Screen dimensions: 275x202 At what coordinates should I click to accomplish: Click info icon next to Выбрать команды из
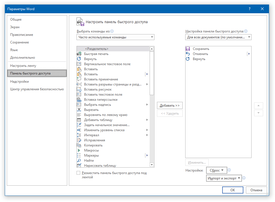(112, 32)
